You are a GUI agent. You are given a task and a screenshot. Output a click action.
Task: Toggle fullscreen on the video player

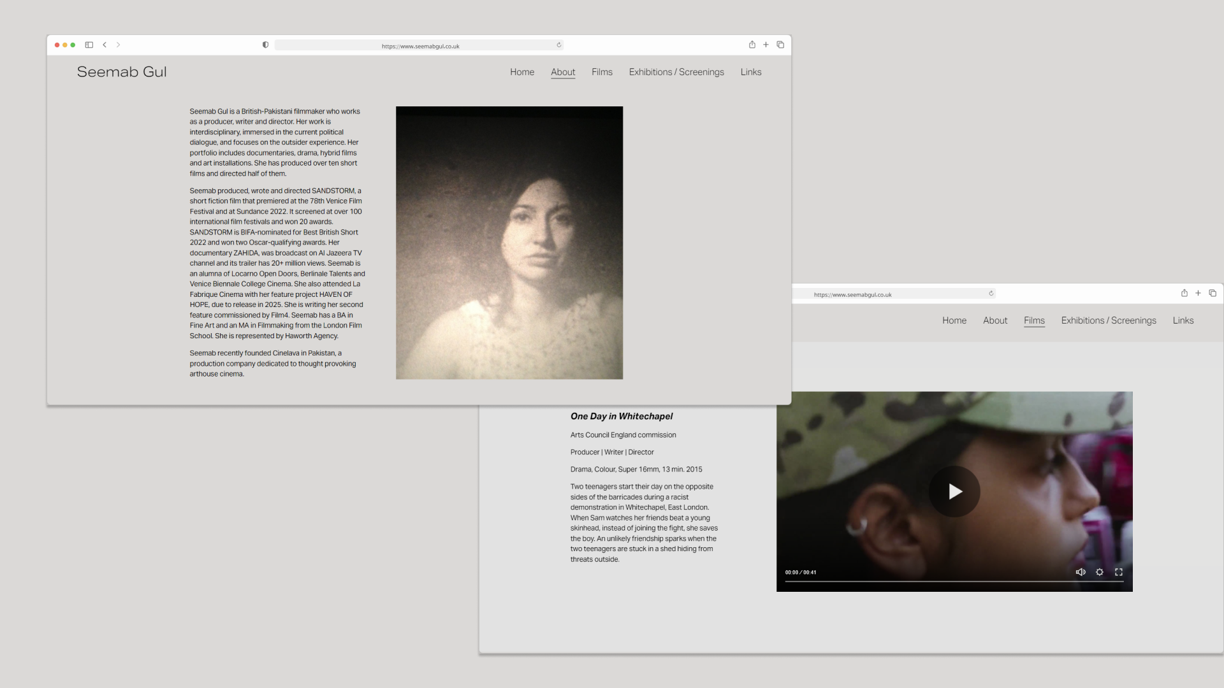click(x=1119, y=572)
